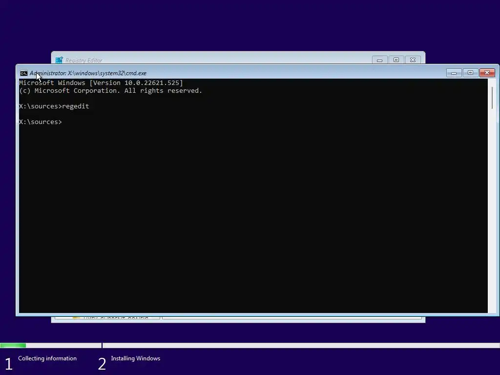Close the Registry Editor window behind
The width and height of the screenshot is (500, 375).
click(413, 60)
